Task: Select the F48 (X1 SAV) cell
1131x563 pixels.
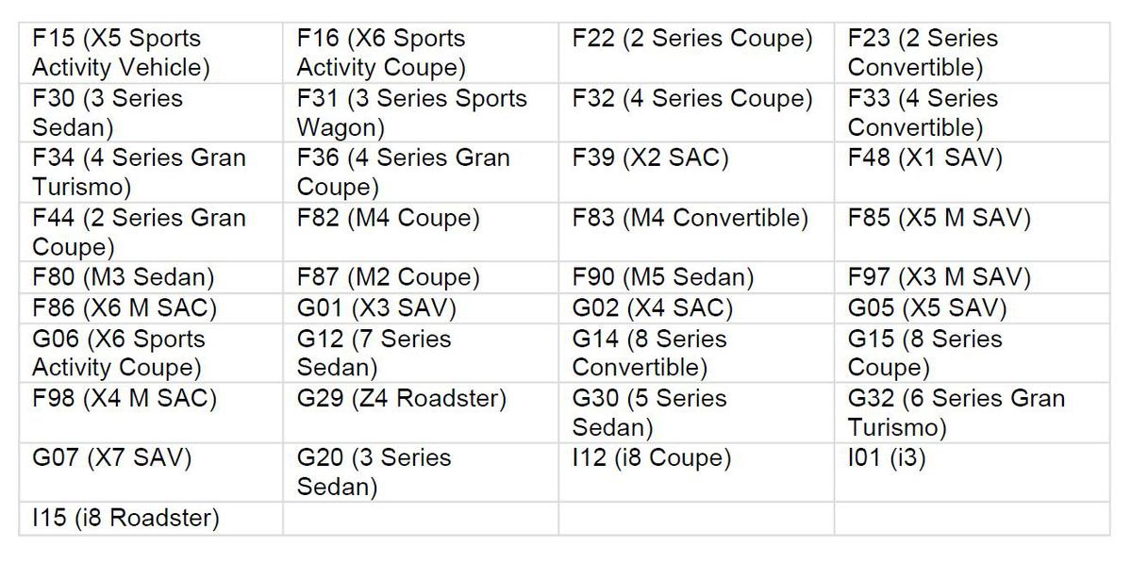Action: (x=924, y=158)
